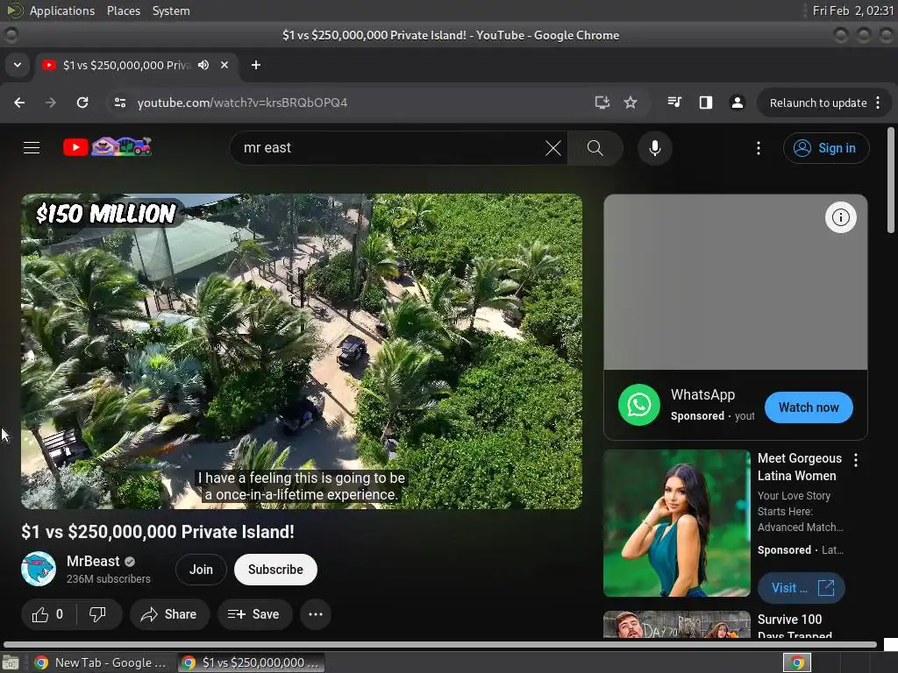Share the video

coord(169,614)
